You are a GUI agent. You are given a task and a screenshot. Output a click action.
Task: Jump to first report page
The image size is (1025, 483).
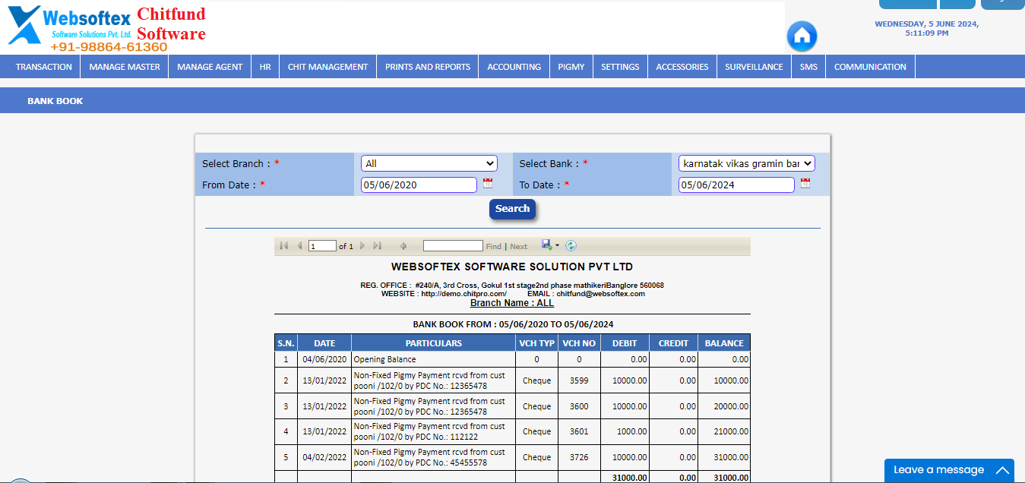coord(284,245)
